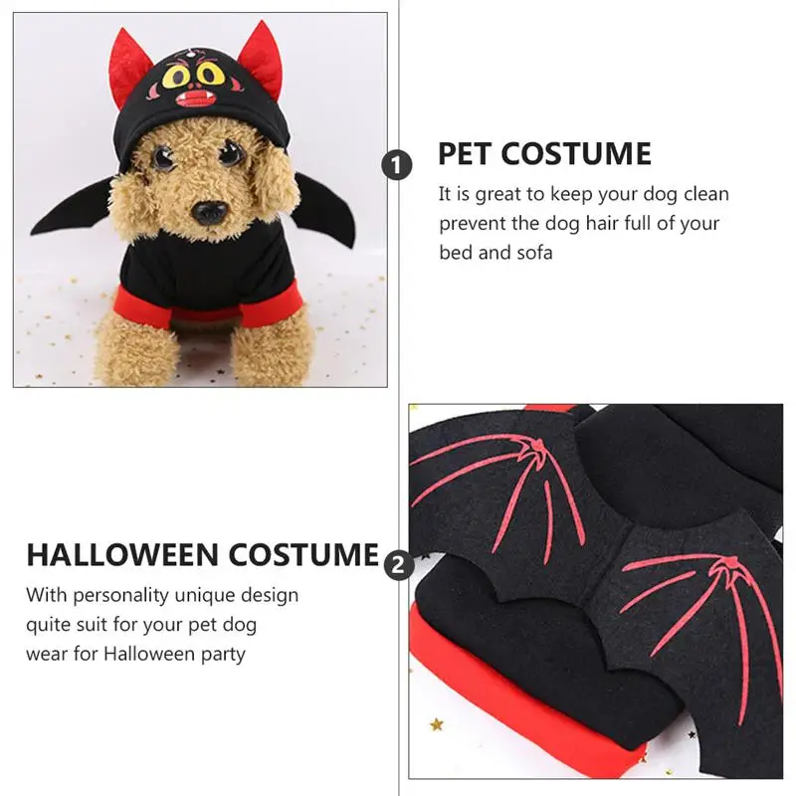This screenshot has height=796, width=796.
Task: Click the left red ear on hood
Action: pyautogui.click(x=127, y=67)
